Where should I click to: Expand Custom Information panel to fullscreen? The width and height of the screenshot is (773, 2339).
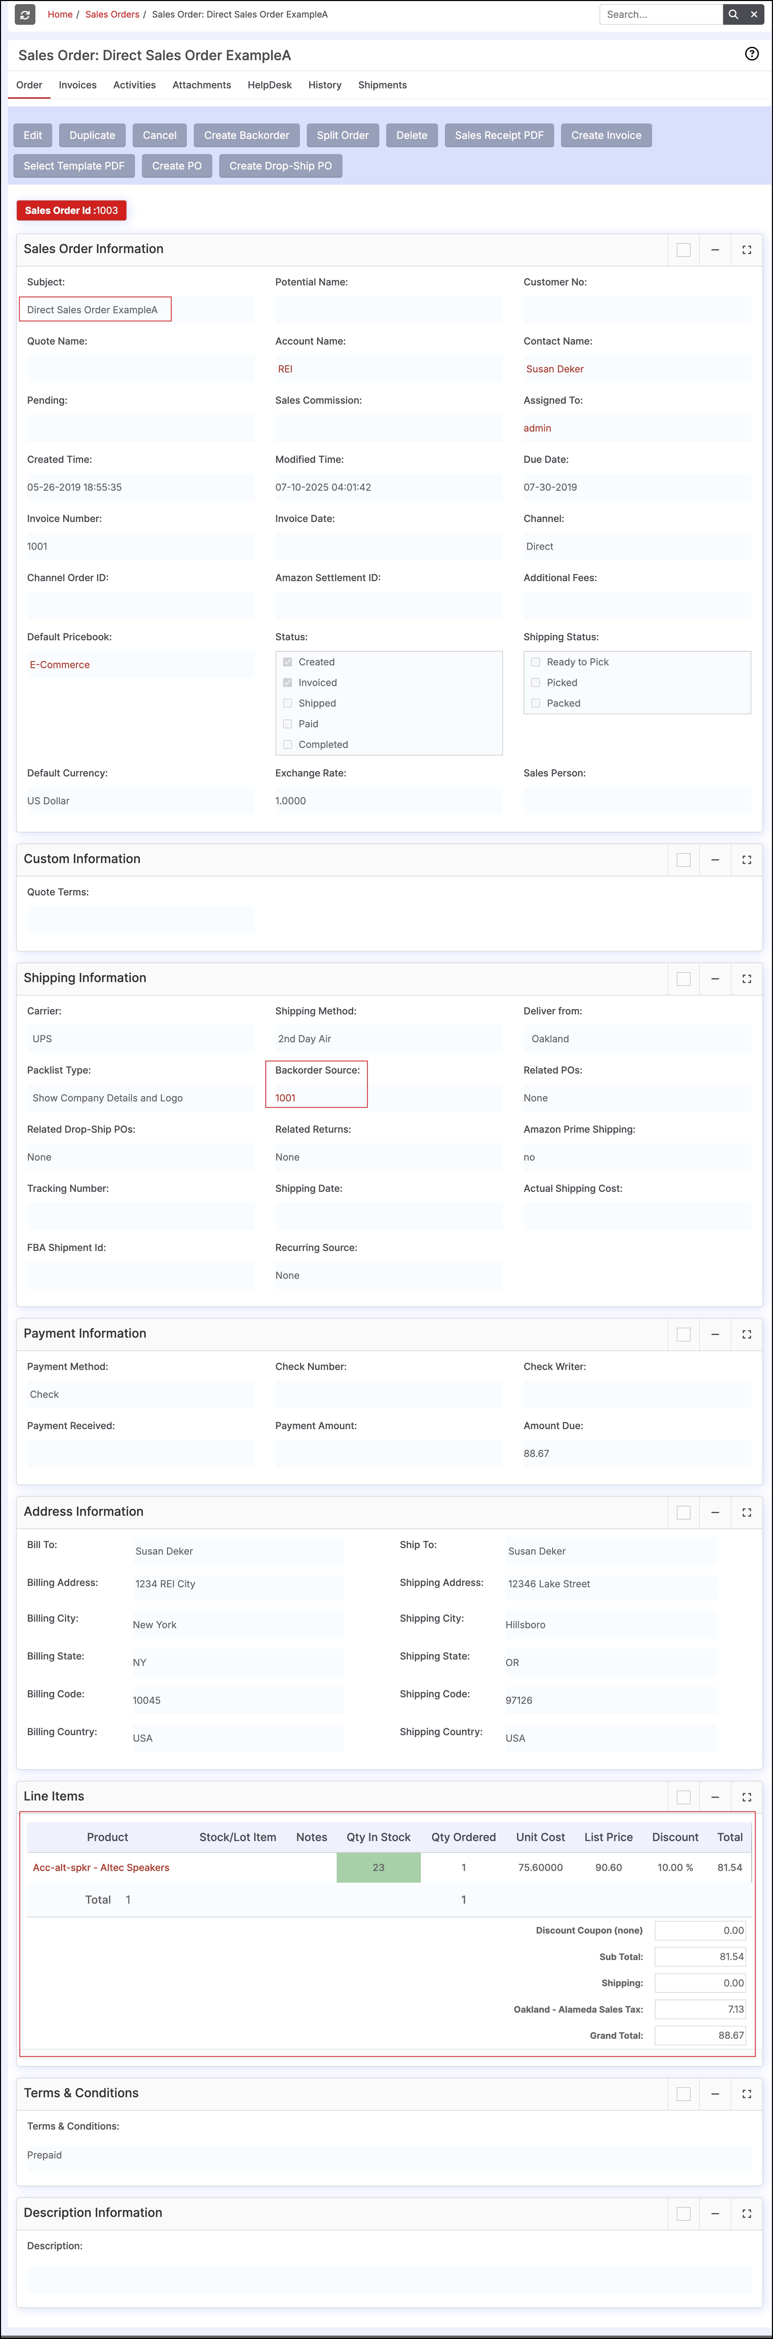tap(747, 860)
